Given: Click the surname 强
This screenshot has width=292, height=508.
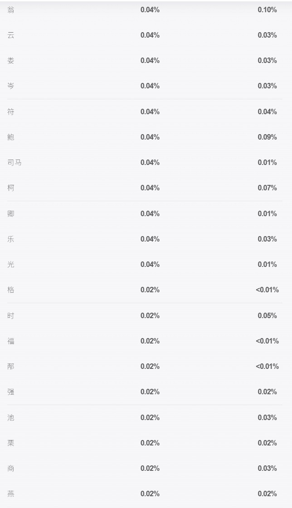Looking at the screenshot, I should 11,392.
